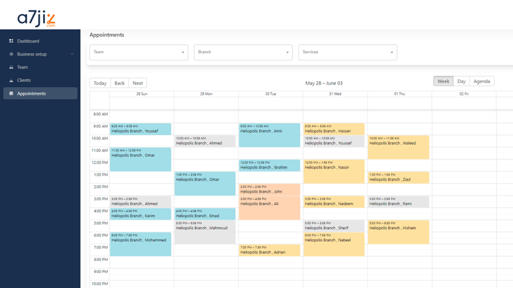513x288 pixels.
Task: Open the Team filter dropdown
Action: [139, 52]
